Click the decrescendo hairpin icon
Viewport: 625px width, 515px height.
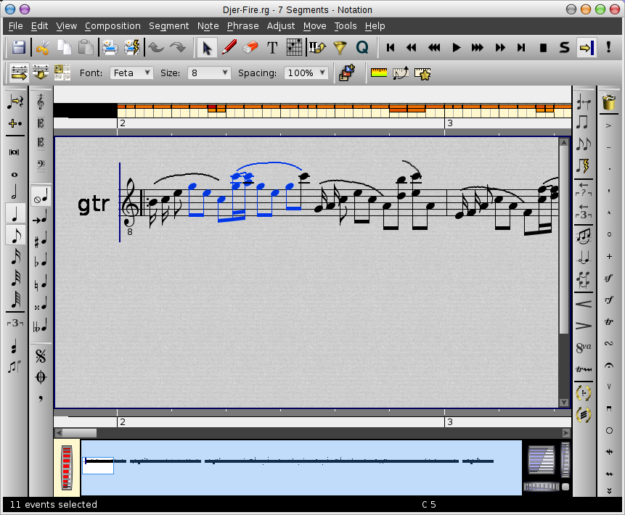point(584,326)
